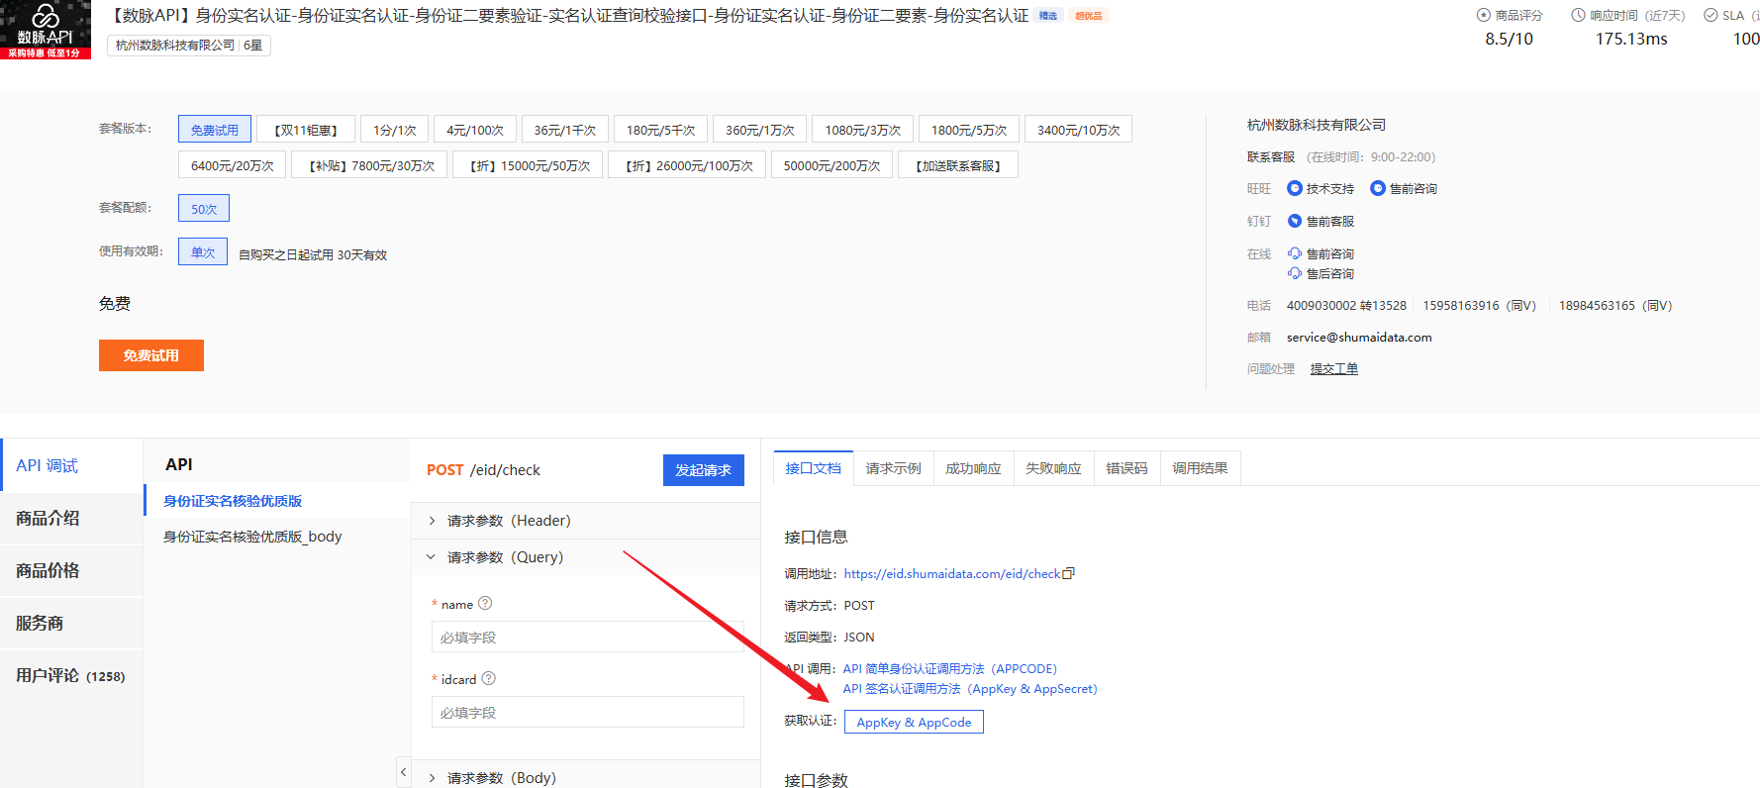Open the AppKey & AppCode button
The image size is (1760, 788).
(x=914, y=722)
